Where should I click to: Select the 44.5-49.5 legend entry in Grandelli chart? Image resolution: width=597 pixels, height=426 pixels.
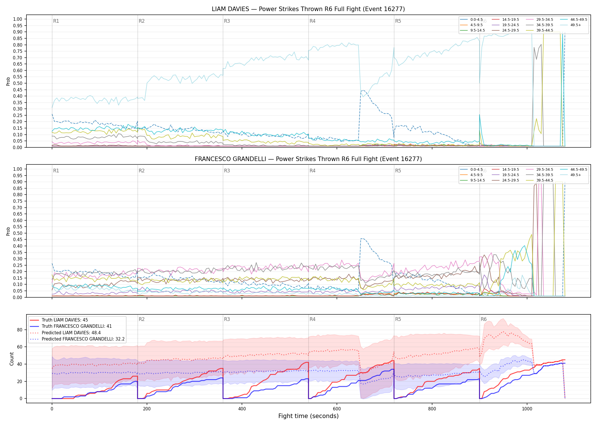[574, 170]
